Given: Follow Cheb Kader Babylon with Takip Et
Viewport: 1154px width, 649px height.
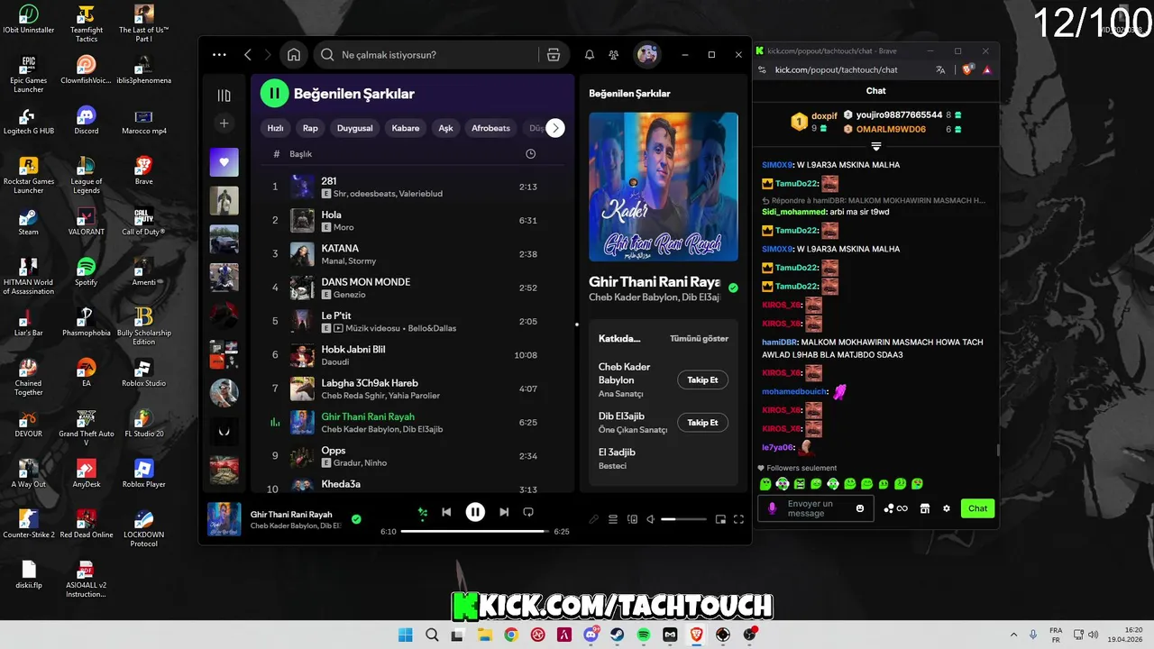Looking at the screenshot, I should [702, 380].
